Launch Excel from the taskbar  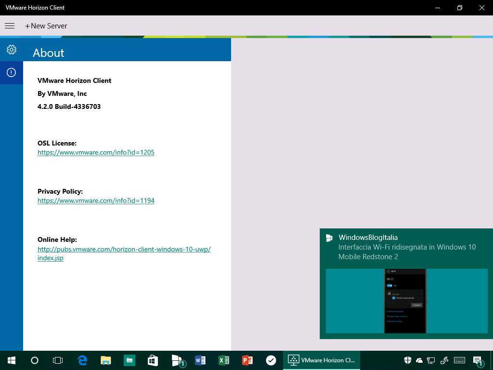tap(223, 360)
